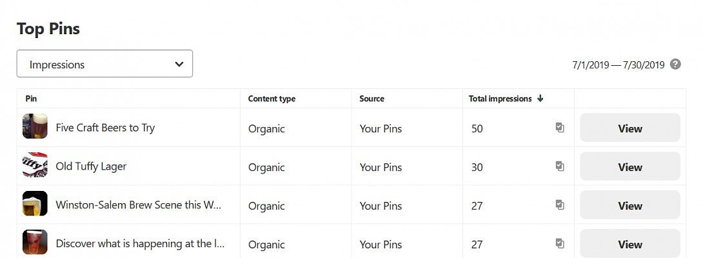The width and height of the screenshot is (703, 258).
Task: Click copy icon in Old Tuffy Lager row
Action: [560, 166]
